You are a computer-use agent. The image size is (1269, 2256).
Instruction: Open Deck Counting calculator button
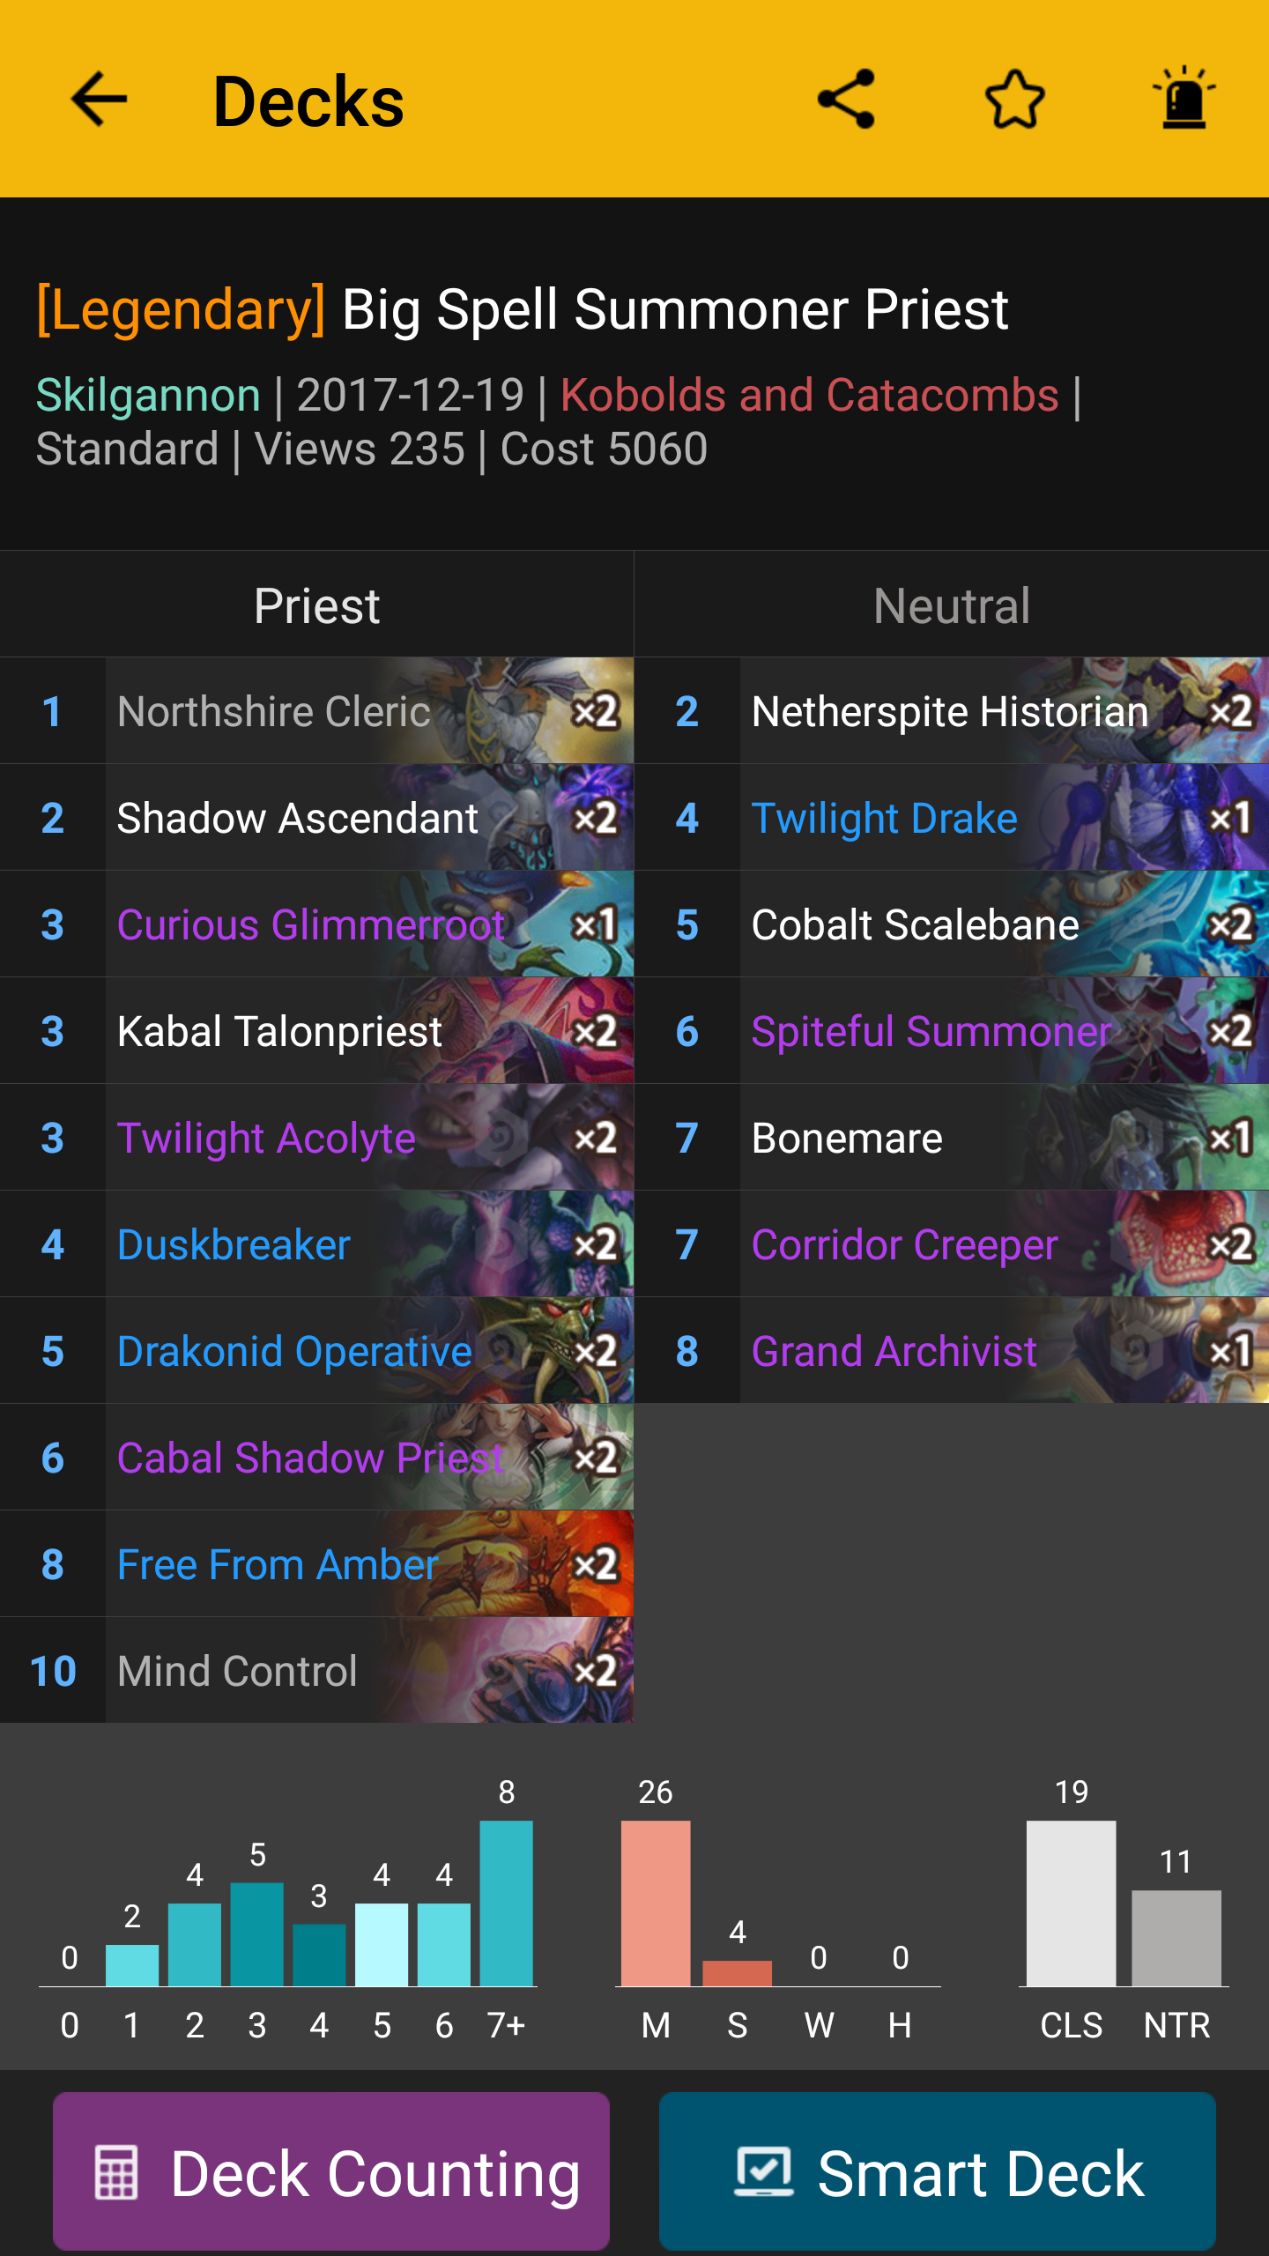[331, 2171]
